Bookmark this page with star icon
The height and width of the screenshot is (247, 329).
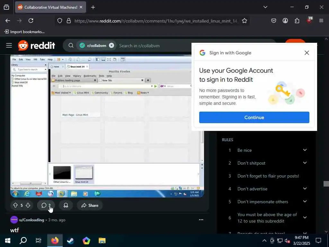point(245,21)
